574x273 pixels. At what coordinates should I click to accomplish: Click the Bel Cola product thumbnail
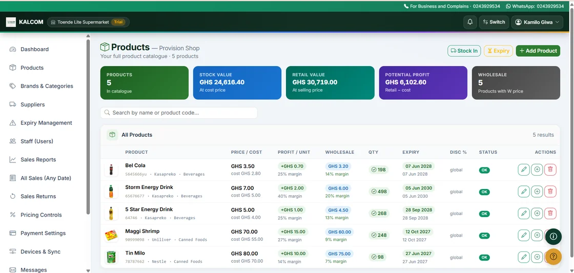pyautogui.click(x=111, y=170)
